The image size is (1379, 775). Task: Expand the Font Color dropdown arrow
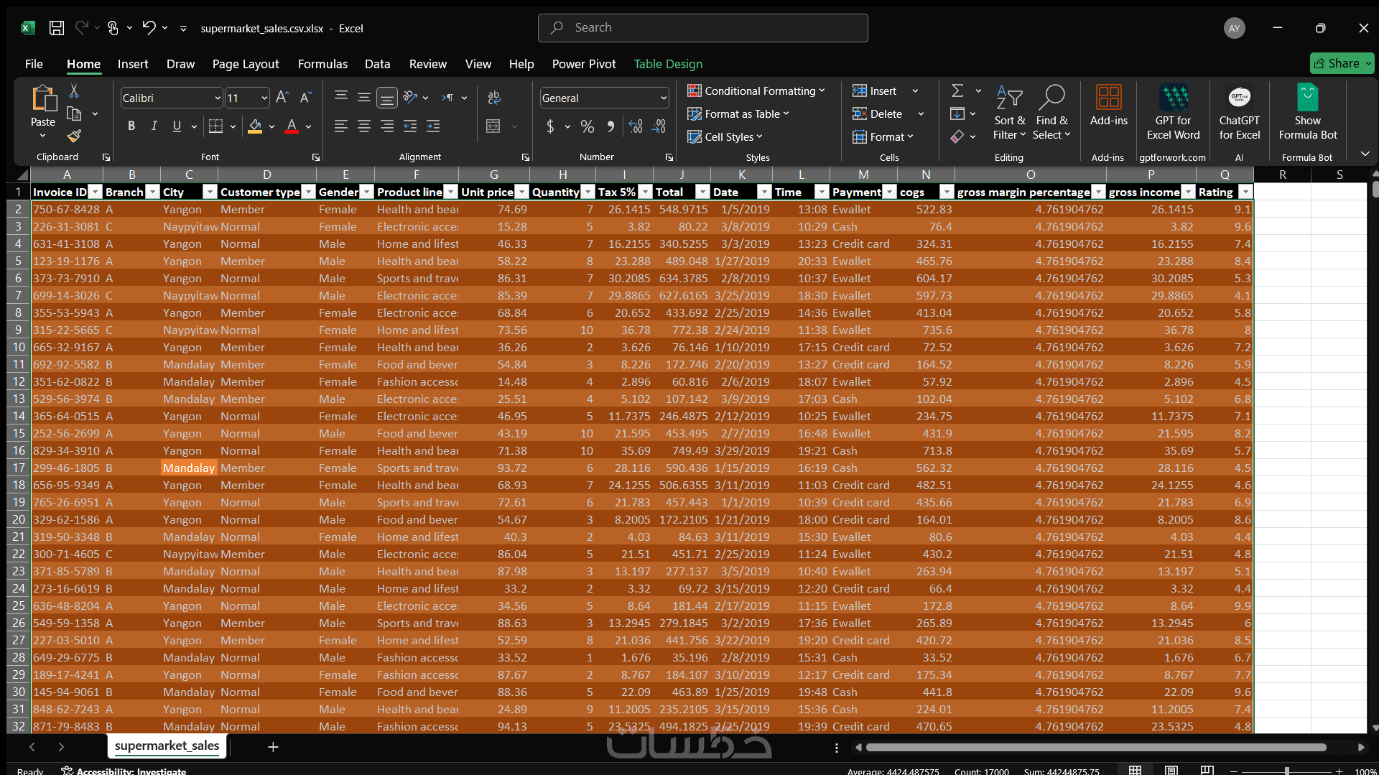(x=307, y=126)
